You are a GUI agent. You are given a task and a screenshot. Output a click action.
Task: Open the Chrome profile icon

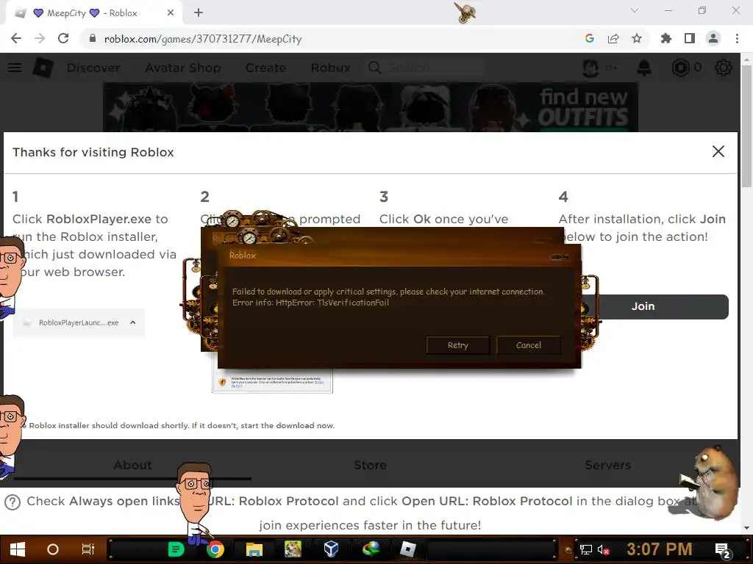[713, 38]
